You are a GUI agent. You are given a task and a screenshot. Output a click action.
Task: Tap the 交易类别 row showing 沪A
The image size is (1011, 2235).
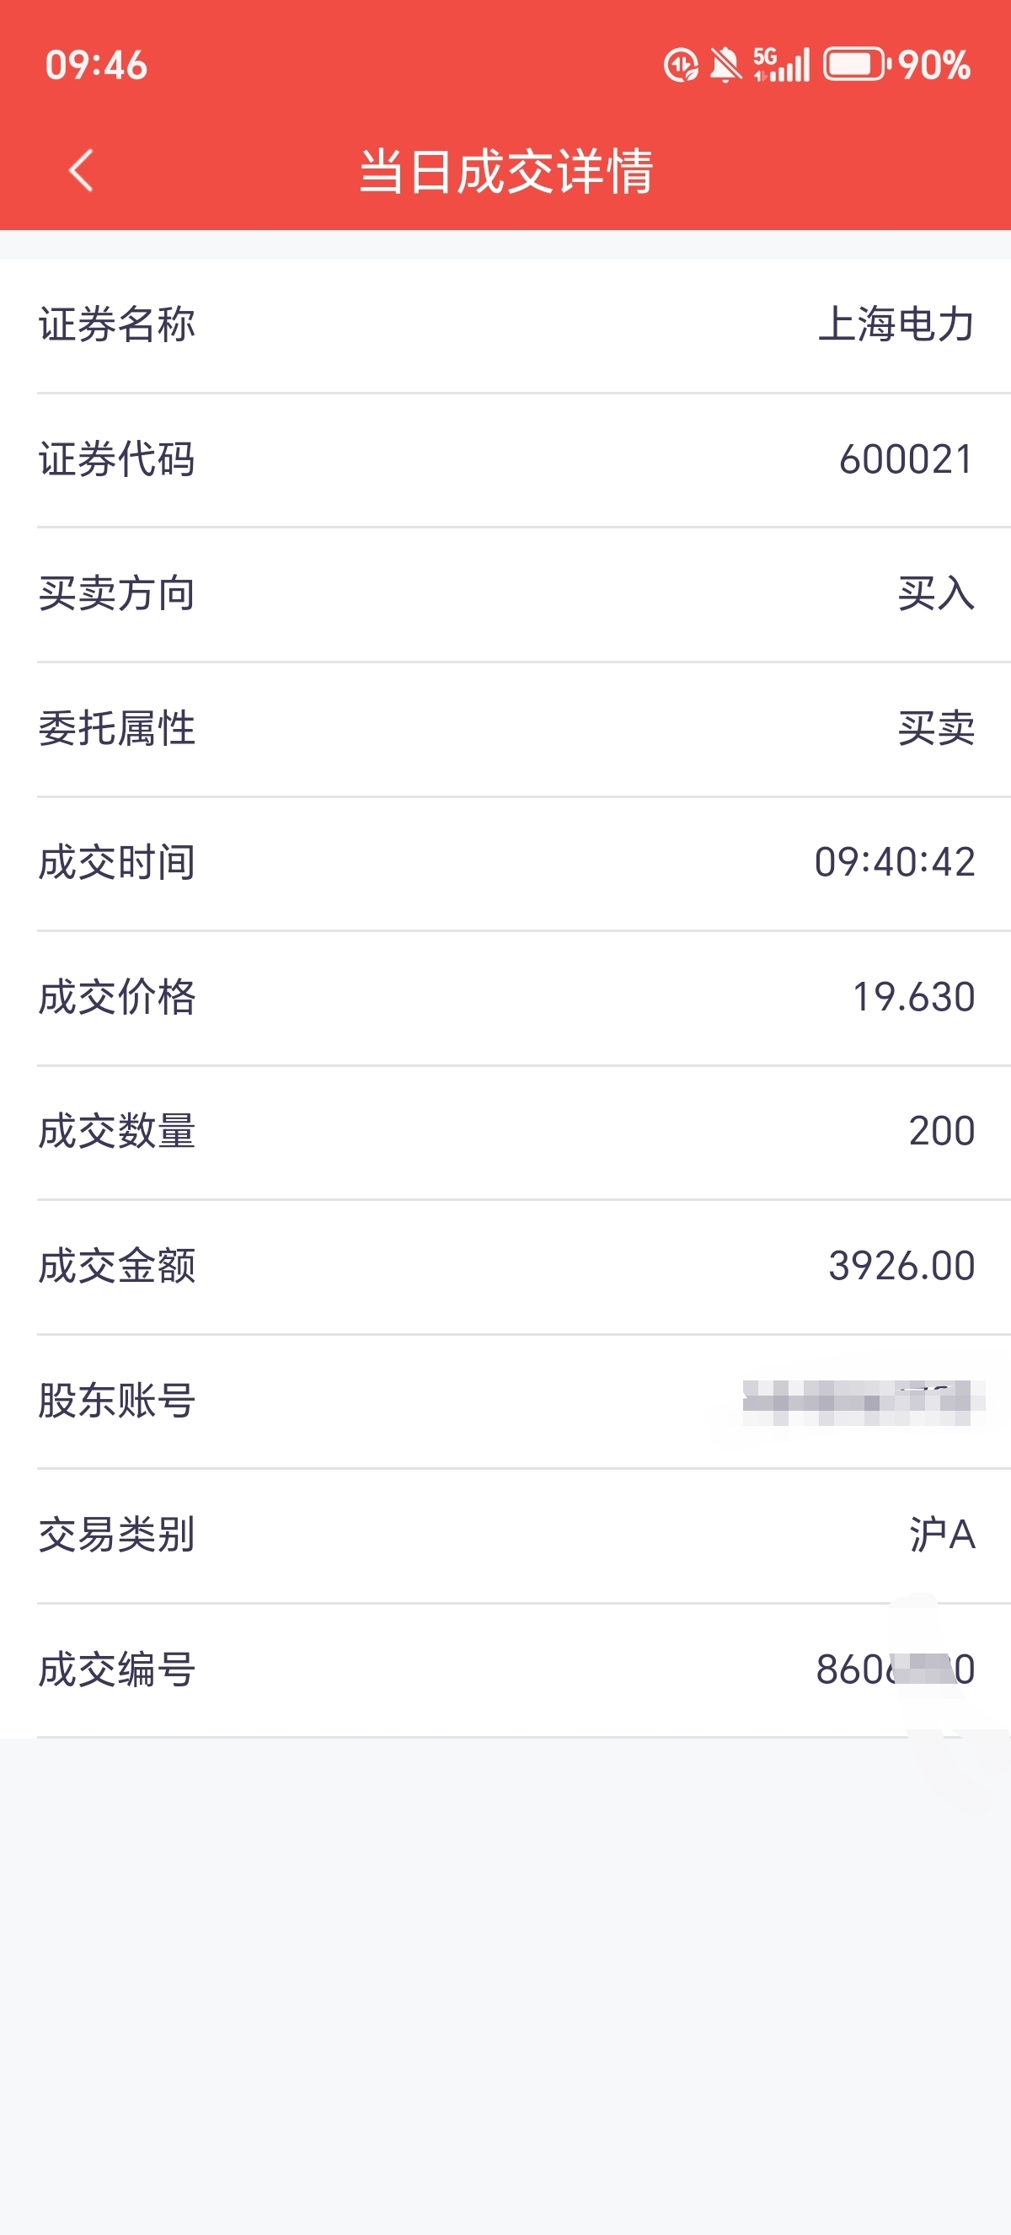coord(505,1535)
